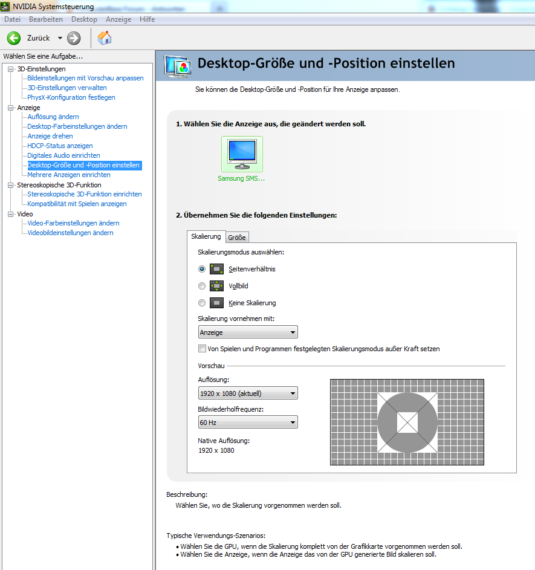
Task: Collapse the 3D-Einstellungen tree node
Action: (x=10, y=69)
